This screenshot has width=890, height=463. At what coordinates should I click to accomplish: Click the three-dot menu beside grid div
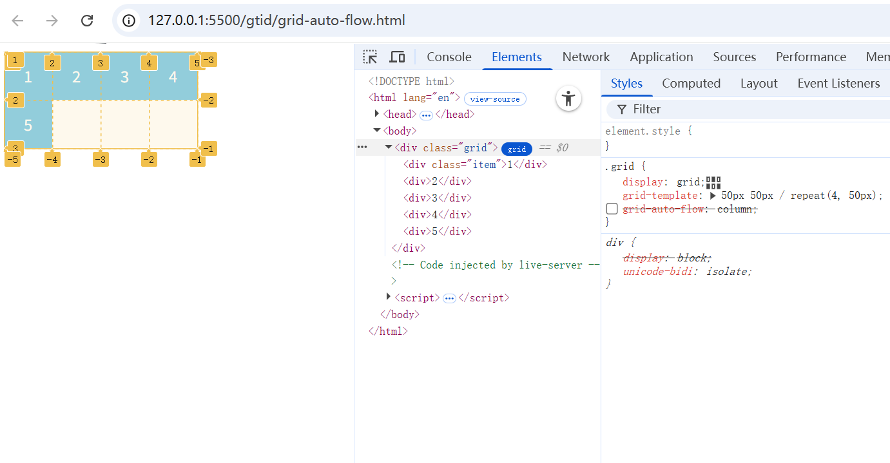(362, 147)
